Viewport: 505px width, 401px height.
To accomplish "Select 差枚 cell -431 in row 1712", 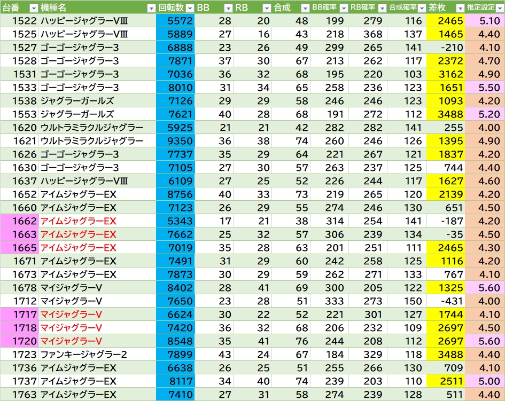I will (x=446, y=301).
